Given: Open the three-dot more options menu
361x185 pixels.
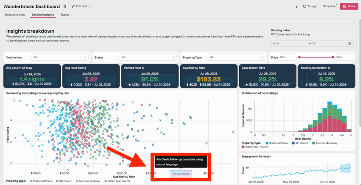Looking at the screenshot, I should coord(297,6).
